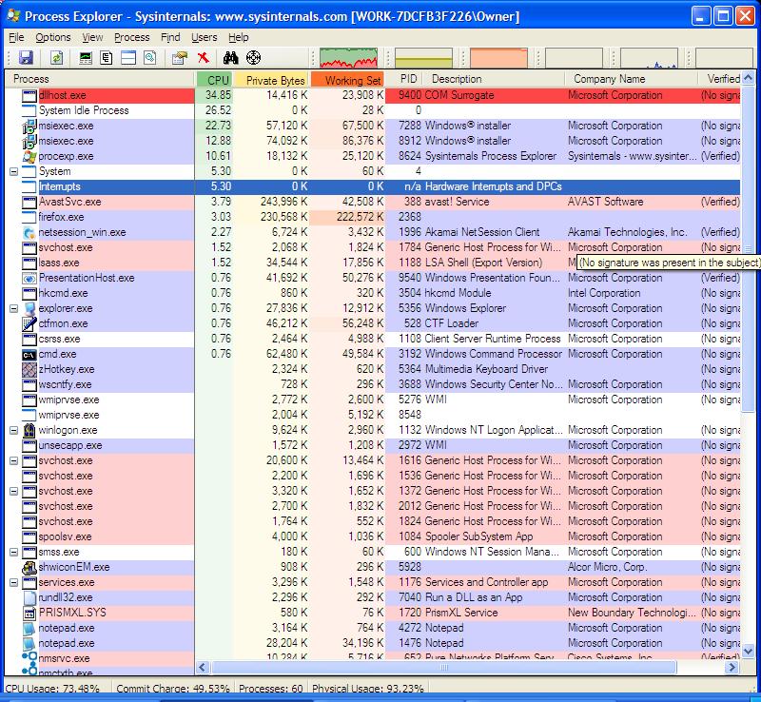Select the AvastSvc.exe process row
This screenshot has width=761, height=702.
[373, 202]
